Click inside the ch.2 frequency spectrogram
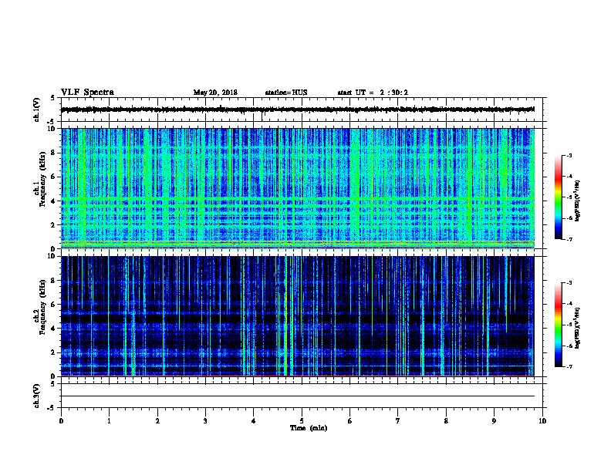The image size is (611, 472). pos(298,316)
